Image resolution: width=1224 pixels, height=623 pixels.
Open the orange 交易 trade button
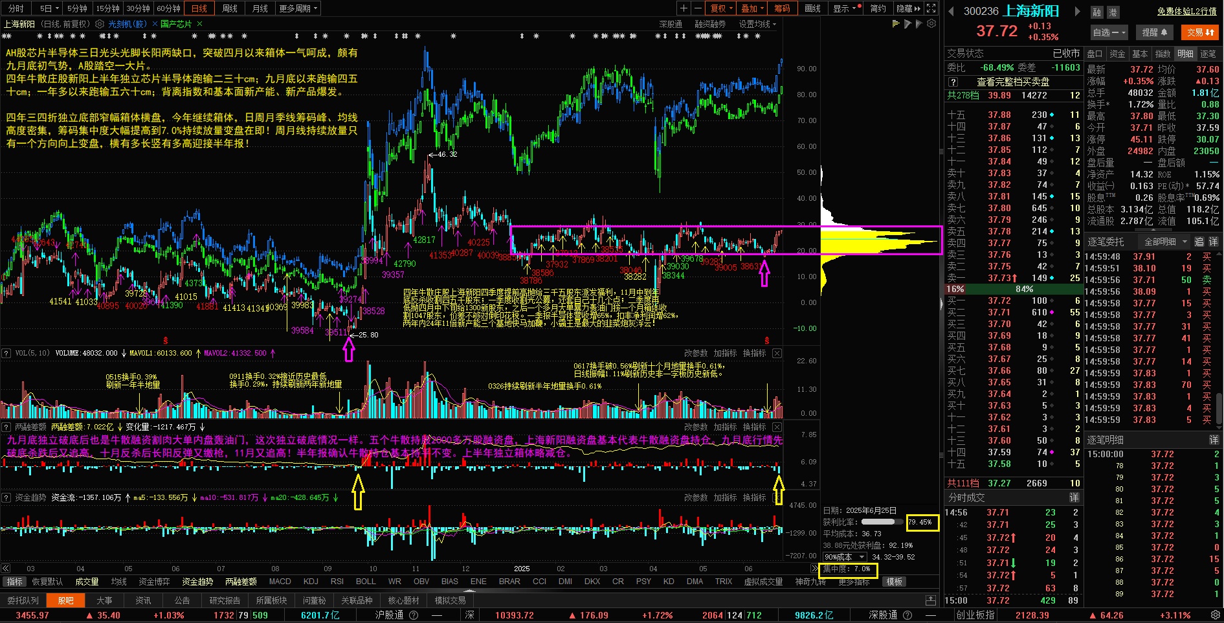click(x=1200, y=32)
